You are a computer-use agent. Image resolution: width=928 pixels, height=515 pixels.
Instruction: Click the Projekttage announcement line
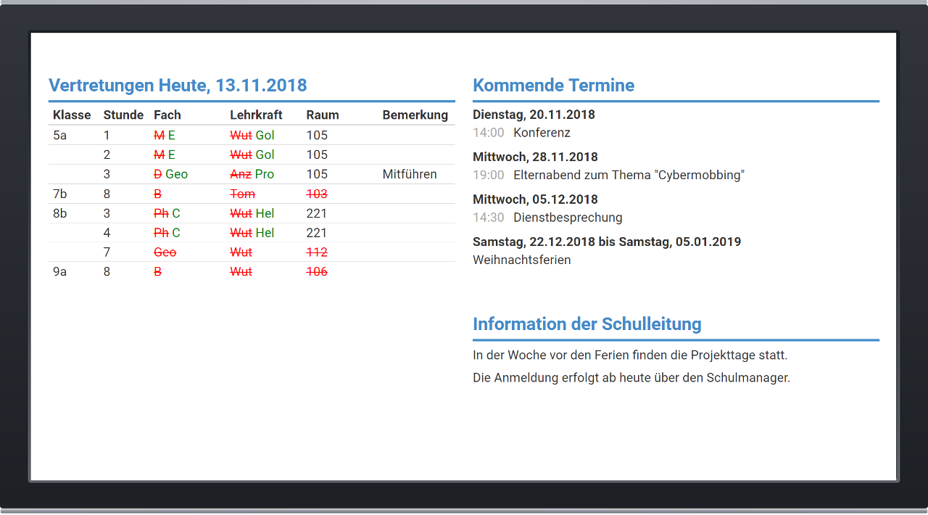(630, 356)
